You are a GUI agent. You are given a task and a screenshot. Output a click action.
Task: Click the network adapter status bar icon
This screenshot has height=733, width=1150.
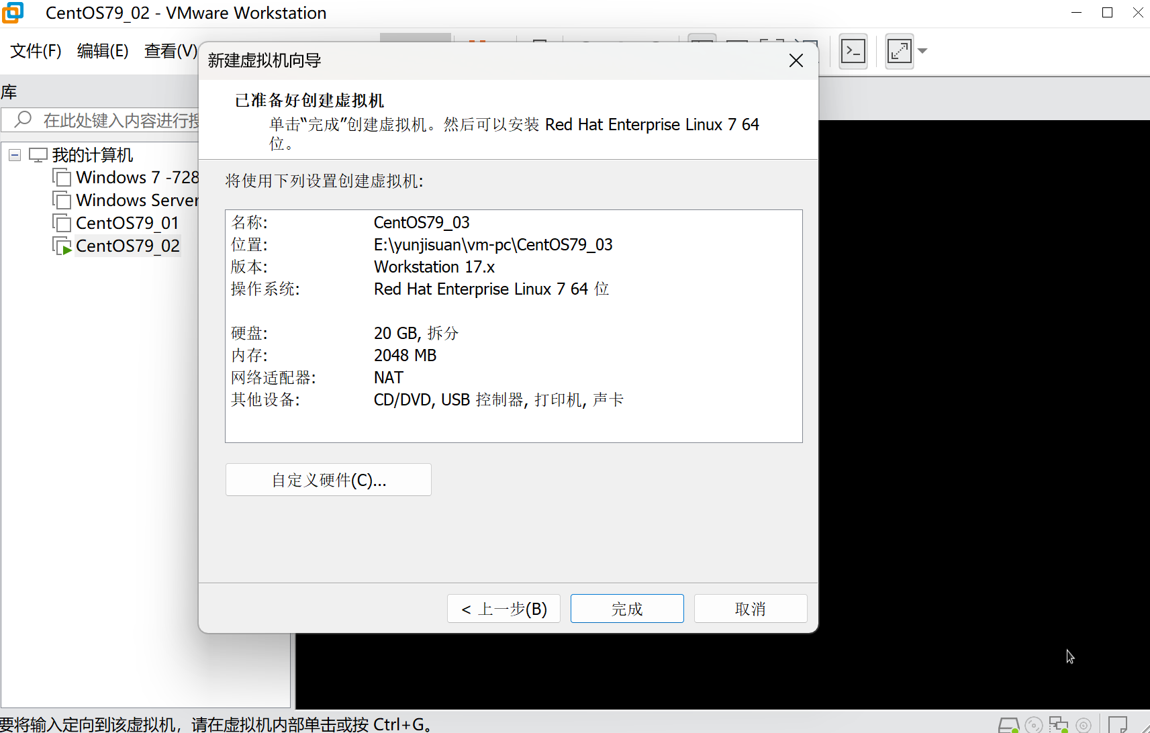(x=1059, y=725)
